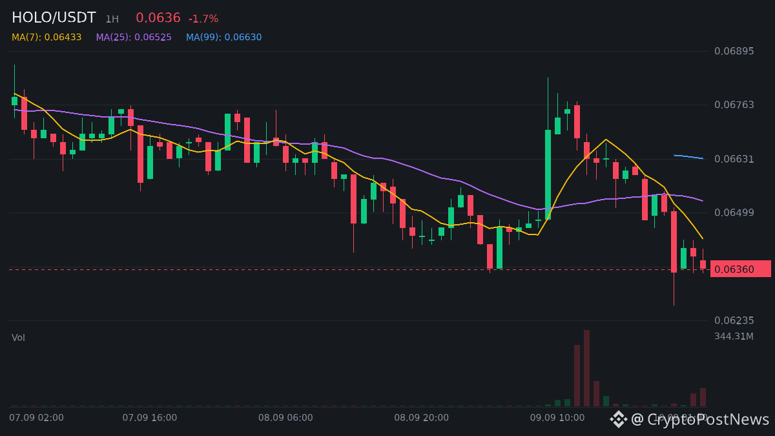Click the dashed current price line
This screenshot has width=775, height=436.
(358, 269)
